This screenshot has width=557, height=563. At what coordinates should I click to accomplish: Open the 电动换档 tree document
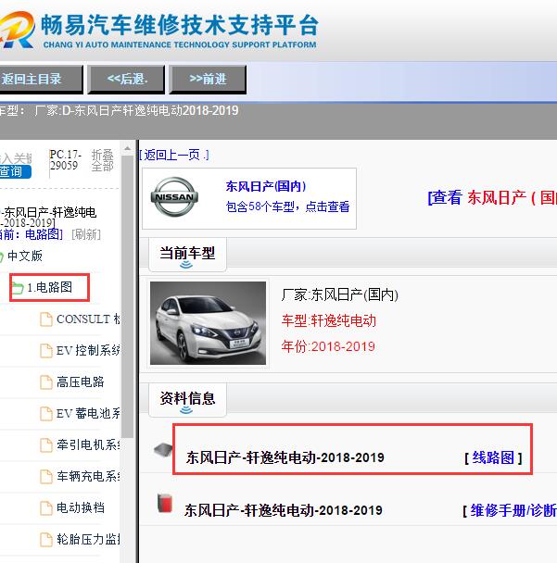[x=80, y=508]
